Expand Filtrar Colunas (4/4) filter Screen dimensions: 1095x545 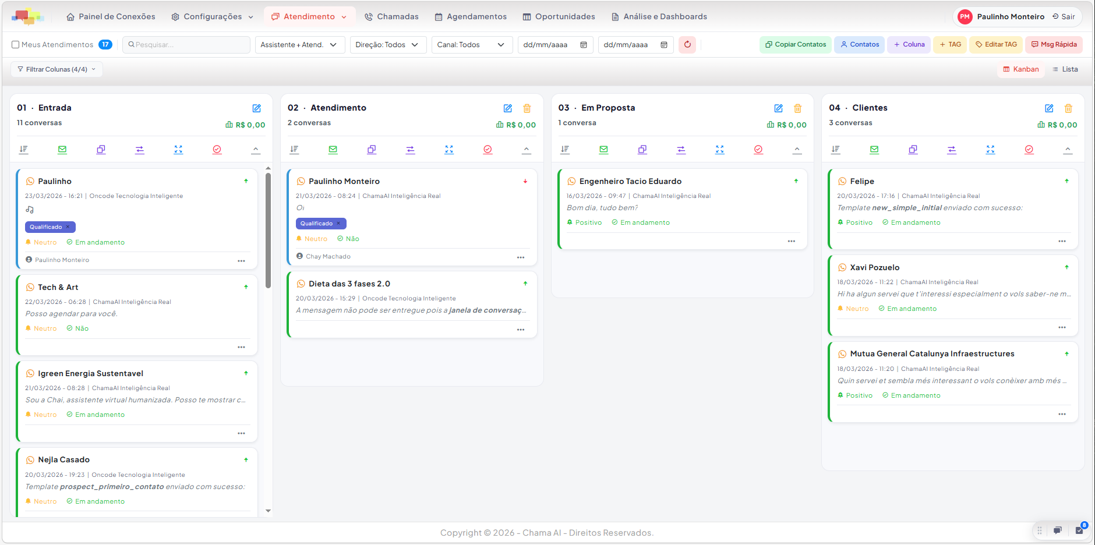(x=56, y=69)
